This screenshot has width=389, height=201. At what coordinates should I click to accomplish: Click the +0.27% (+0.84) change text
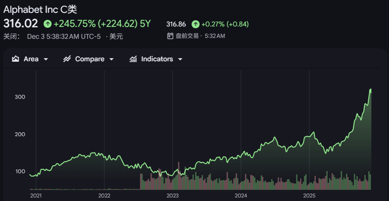pyautogui.click(x=225, y=24)
